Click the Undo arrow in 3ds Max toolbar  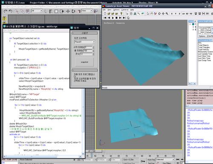5,11
